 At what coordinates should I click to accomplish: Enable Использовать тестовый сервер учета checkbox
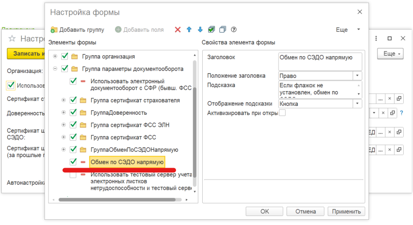click(x=73, y=175)
